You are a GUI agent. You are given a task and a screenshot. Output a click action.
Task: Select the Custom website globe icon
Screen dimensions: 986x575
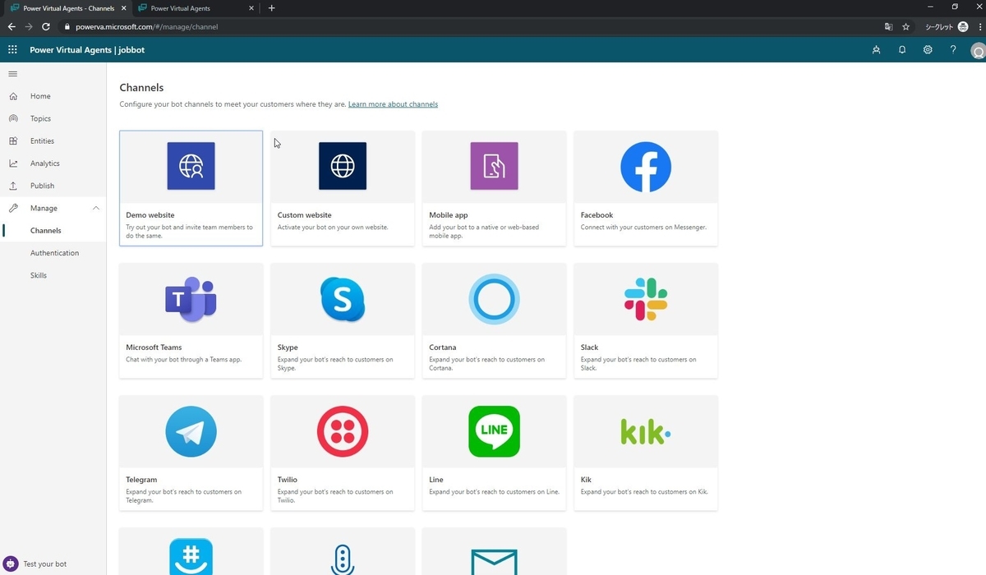coord(343,166)
